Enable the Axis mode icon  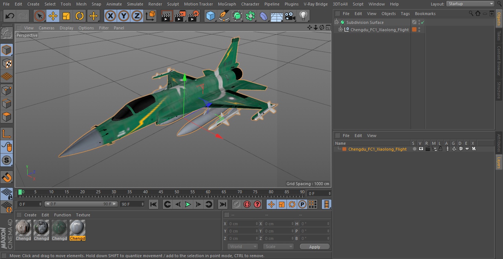coord(7,133)
